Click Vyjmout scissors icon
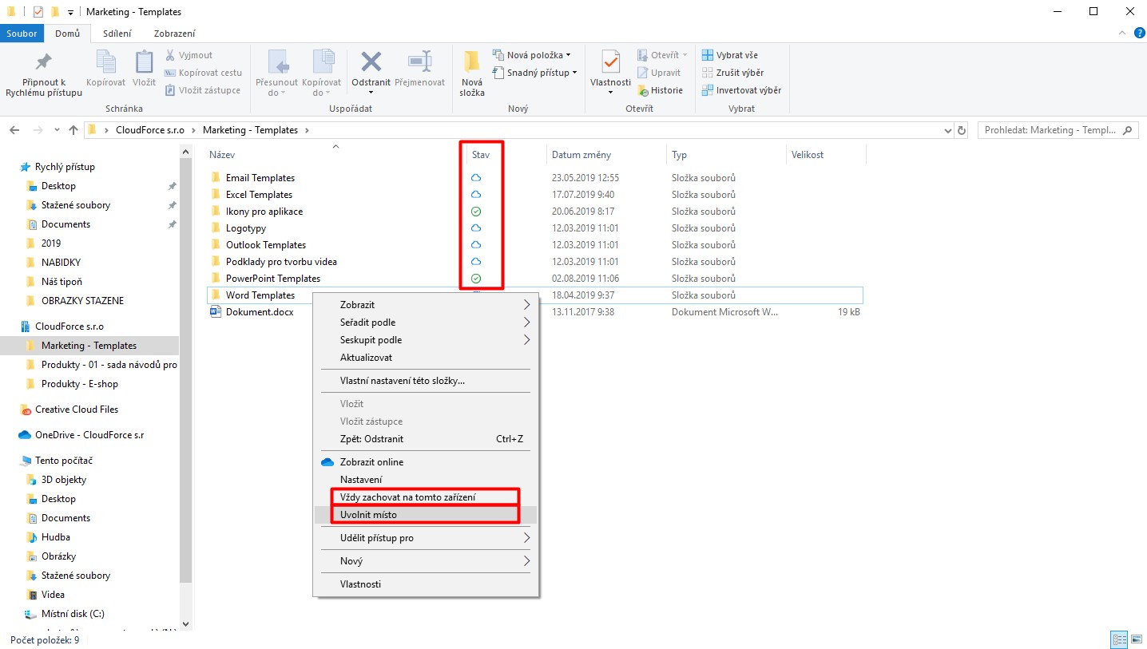This screenshot has height=649, width=1147. coord(189,55)
